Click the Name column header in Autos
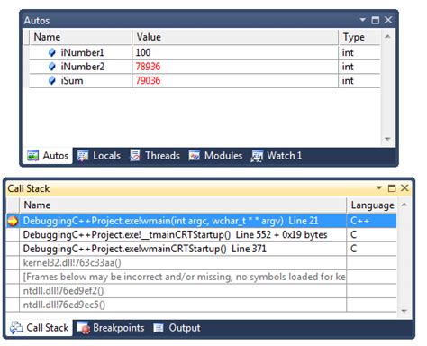 80,37
